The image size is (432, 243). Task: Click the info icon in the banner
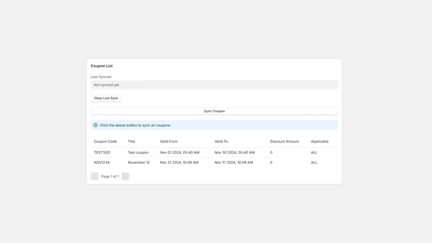(x=96, y=125)
